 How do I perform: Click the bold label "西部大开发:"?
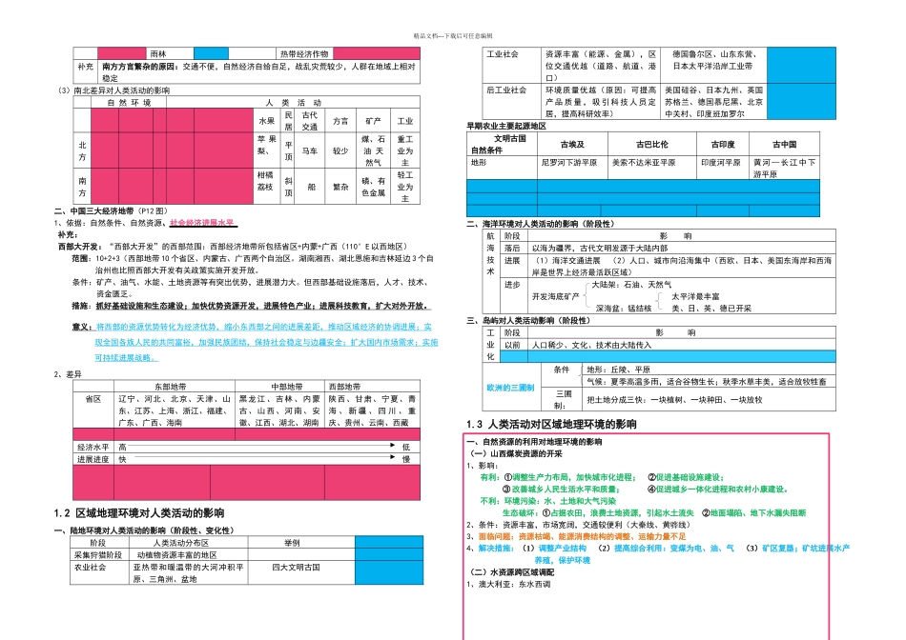click(x=79, y=247)
